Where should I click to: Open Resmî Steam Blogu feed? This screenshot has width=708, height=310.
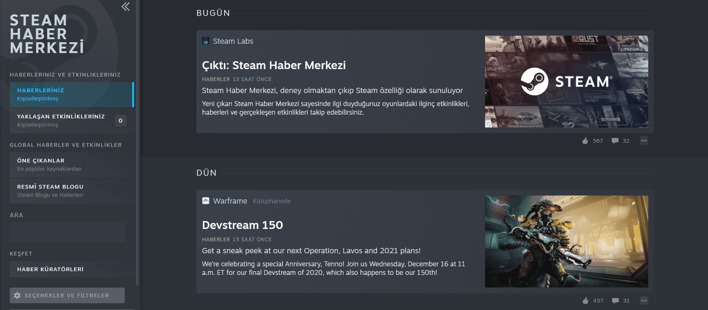coord(71,191)
